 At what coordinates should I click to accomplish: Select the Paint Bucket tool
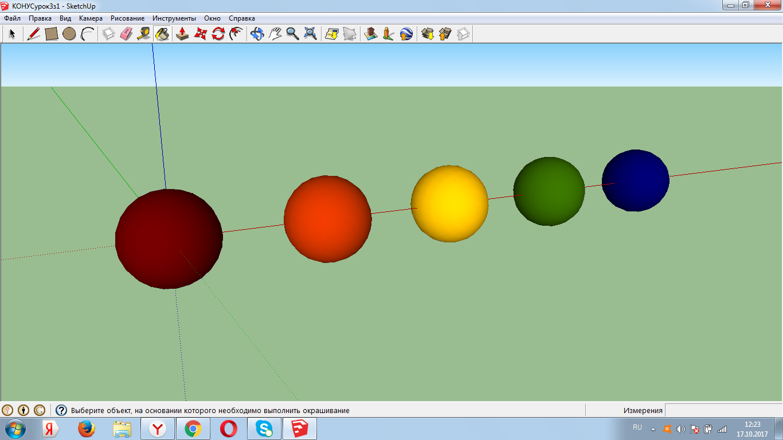tap(162, 34)
